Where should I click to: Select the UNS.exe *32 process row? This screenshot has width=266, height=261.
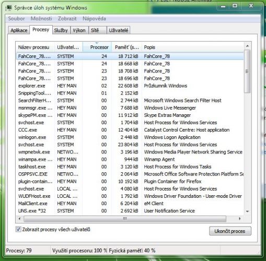tap(130, 211)
